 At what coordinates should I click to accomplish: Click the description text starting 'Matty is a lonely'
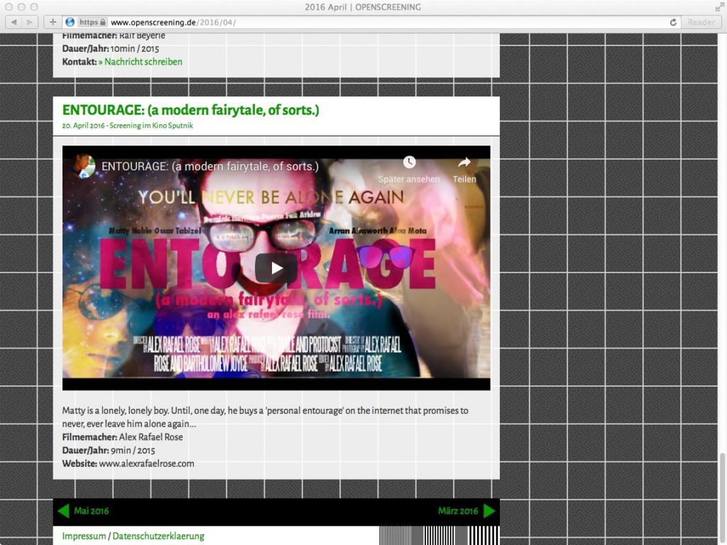(x=266, y=417)
